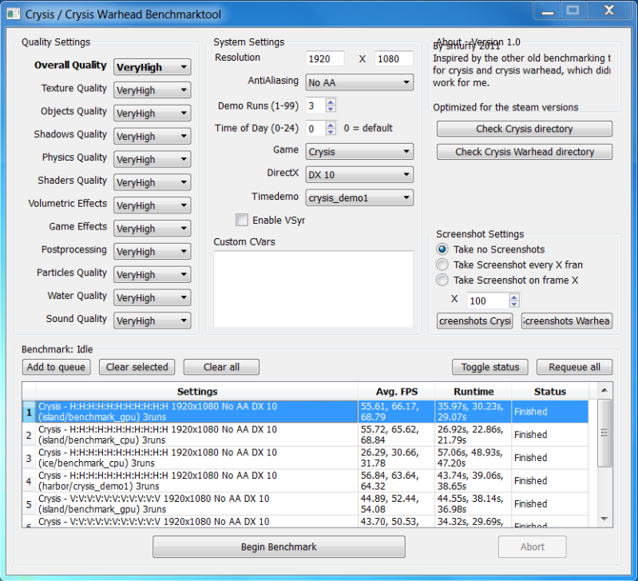Screen dimensions: 638x581
Task: Click the queue list scroll down arrow
Action: 604,519
